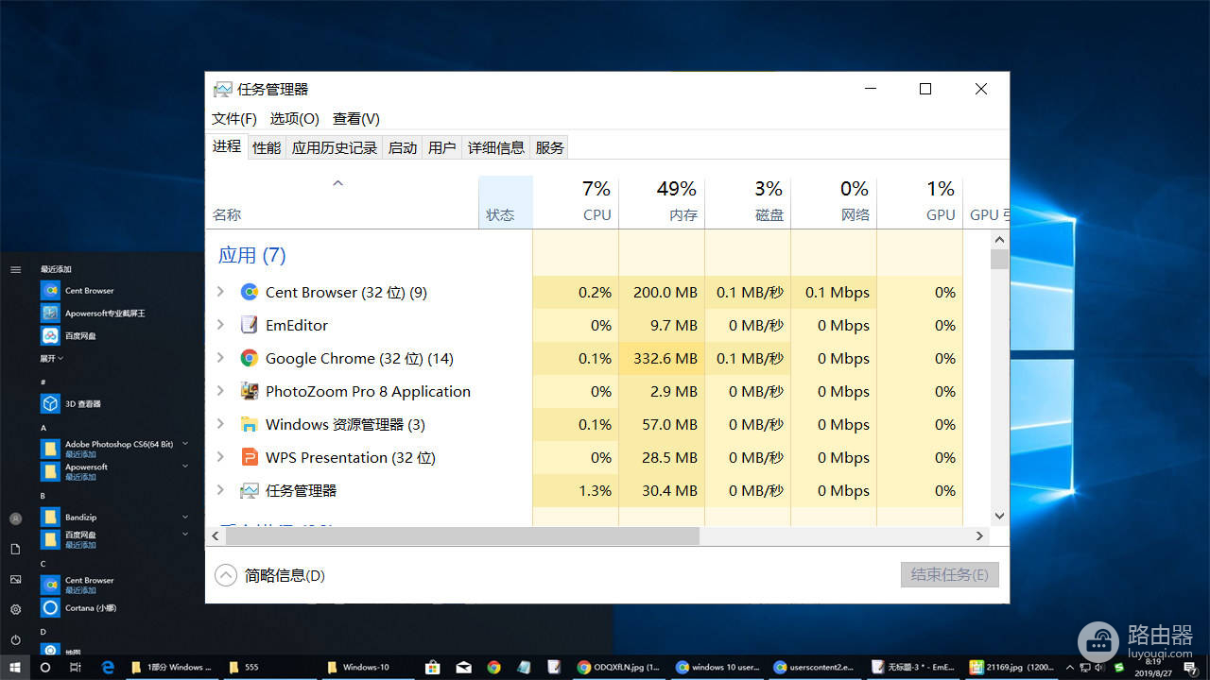1210x680 pixels.
Task: Click the Cent Browser icon in Task Manager's process list
Action: (x=250, y=292)
